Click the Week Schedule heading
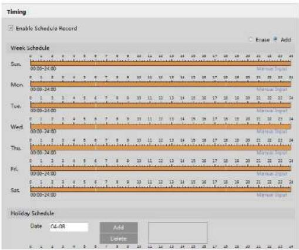Viewport: 299px width, 250px height. click(x=30, y=48)
